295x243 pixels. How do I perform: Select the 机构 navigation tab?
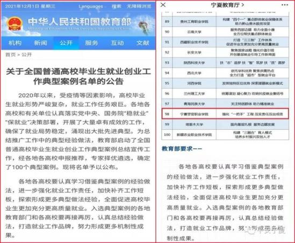pyautogui.click(x=15, y=43)
